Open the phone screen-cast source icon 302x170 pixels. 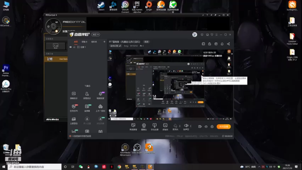click(154, 127)
